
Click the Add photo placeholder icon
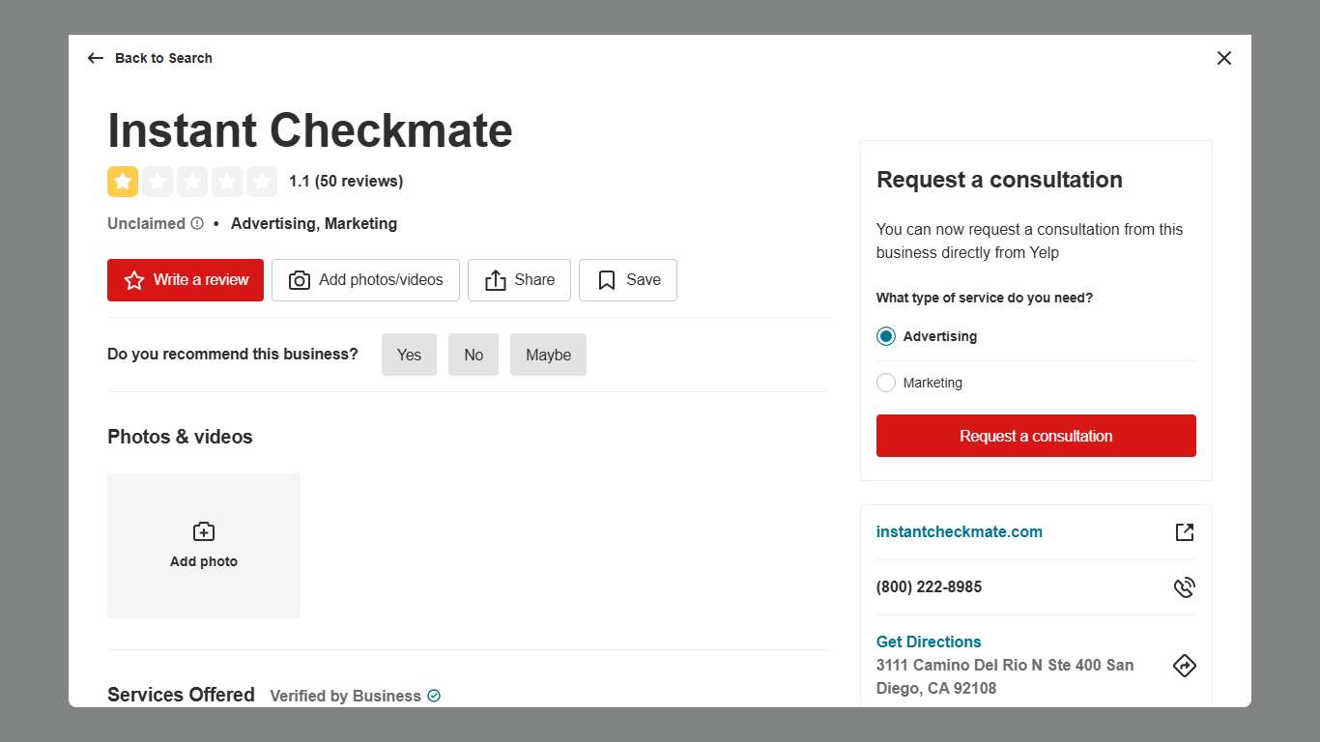(203, 530)
